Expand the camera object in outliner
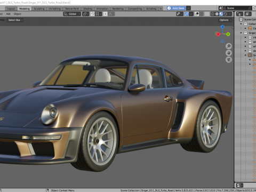Viewport: 256px width, 192px height. point(245,28)
